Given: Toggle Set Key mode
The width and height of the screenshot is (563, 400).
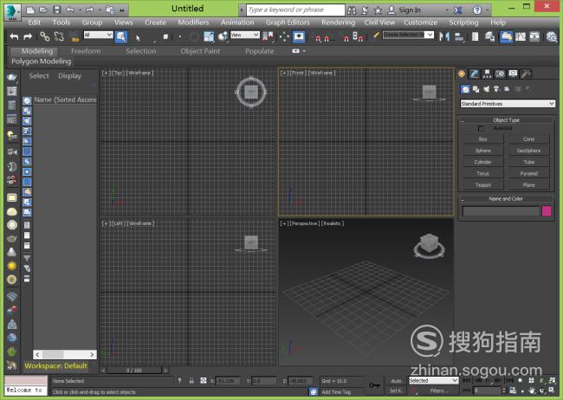Looking at the screenshot, I should [x=396, y=390].
